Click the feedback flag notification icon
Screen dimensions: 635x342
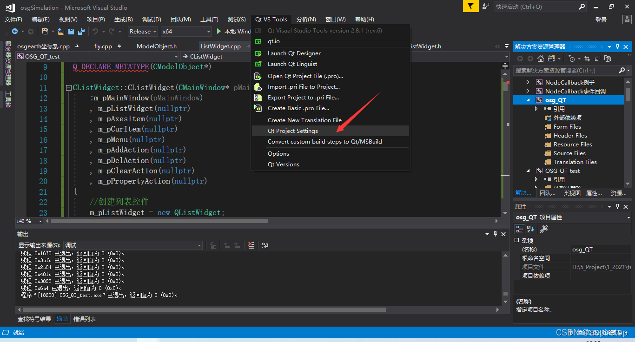tap(470, 7)
